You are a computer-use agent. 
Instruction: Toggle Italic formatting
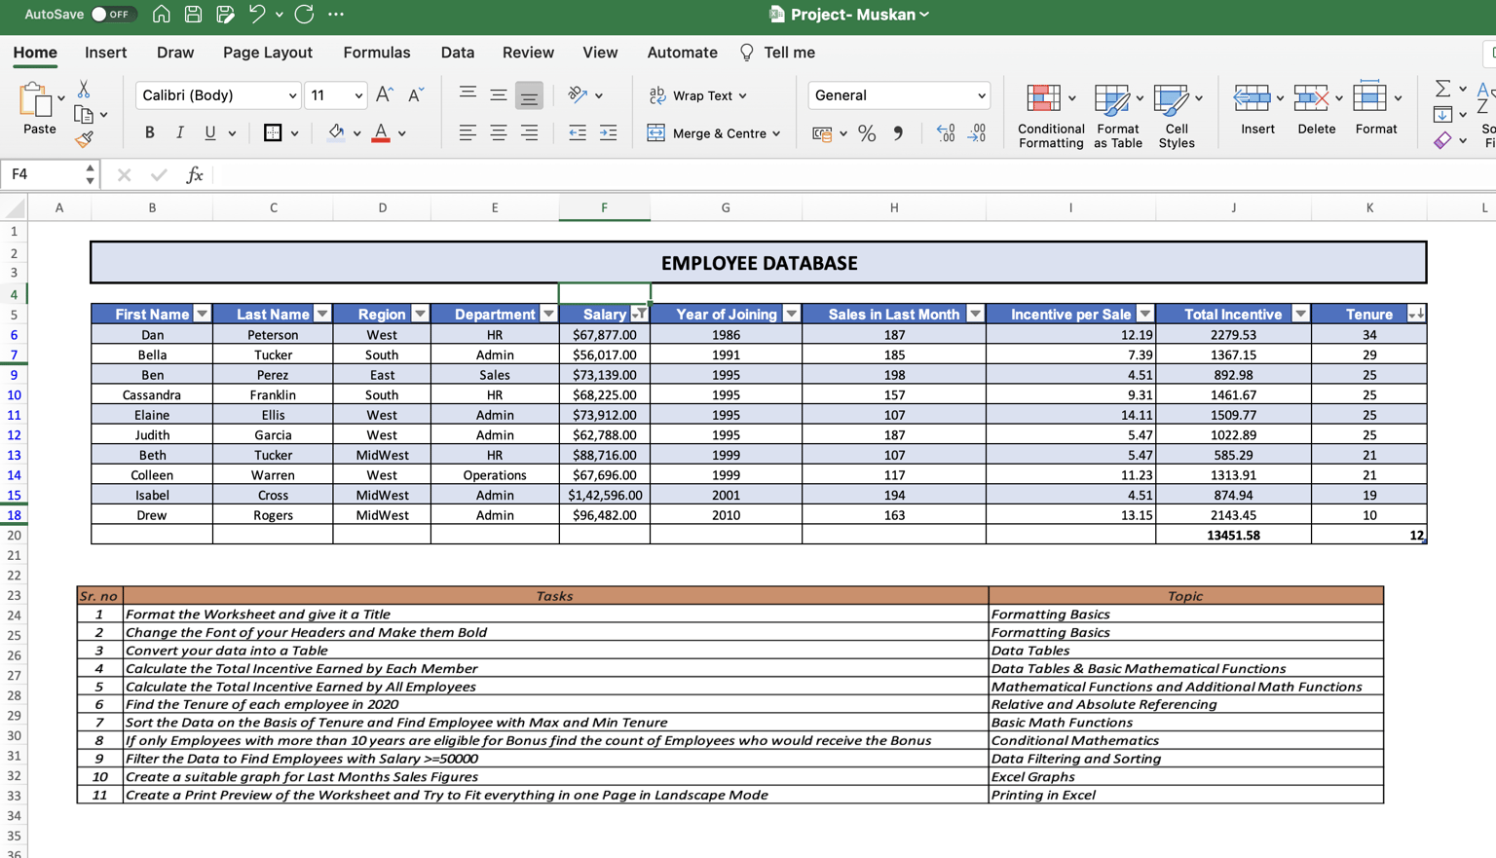[179, 132]
